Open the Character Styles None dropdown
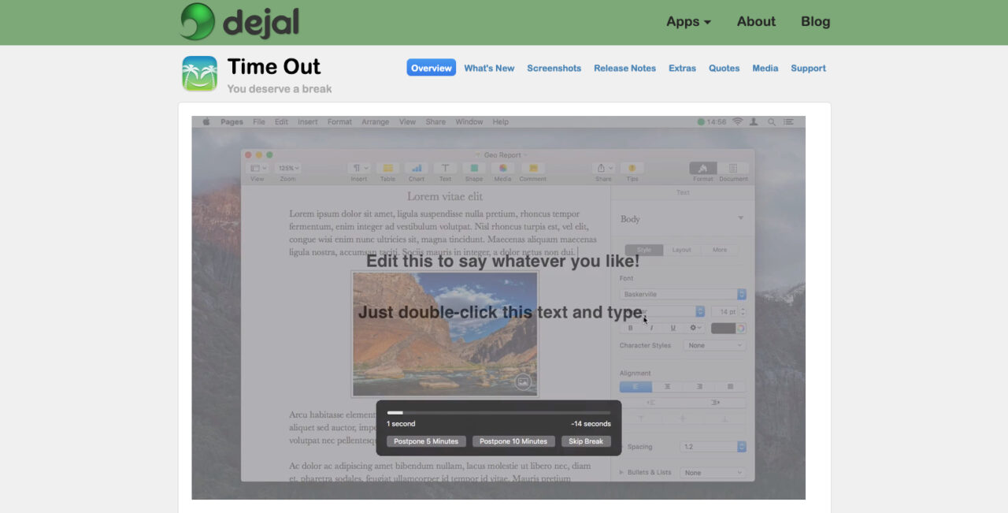The width and height of the screenshot is (1008, 513). pos(715,345)
